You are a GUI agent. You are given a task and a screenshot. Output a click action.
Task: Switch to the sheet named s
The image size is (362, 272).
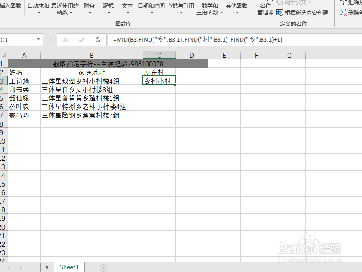tap(47, 267)
